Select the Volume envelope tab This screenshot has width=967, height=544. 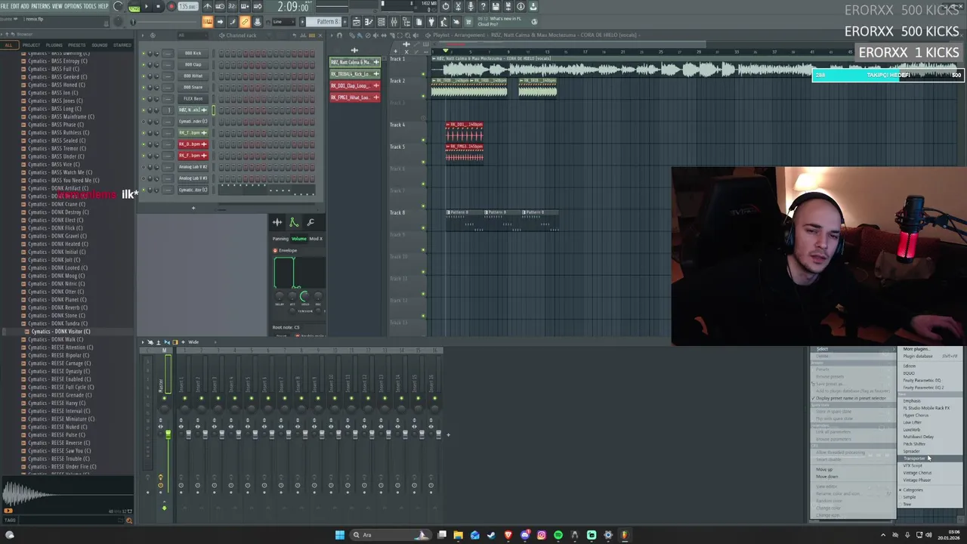[x=299, y=239]
